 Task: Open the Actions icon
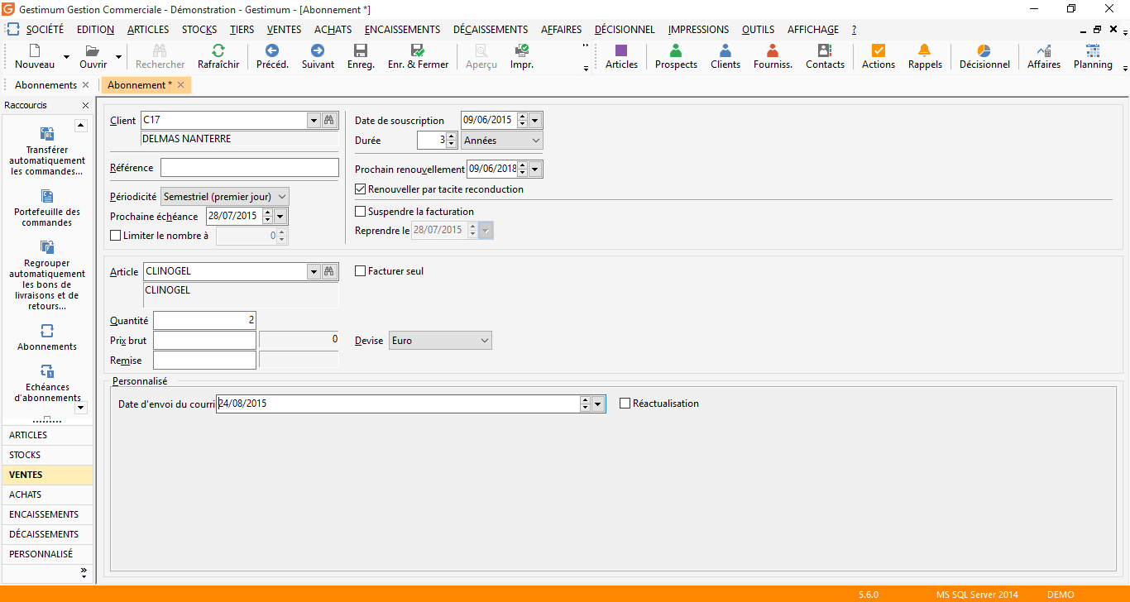click(x=879, y=50)
